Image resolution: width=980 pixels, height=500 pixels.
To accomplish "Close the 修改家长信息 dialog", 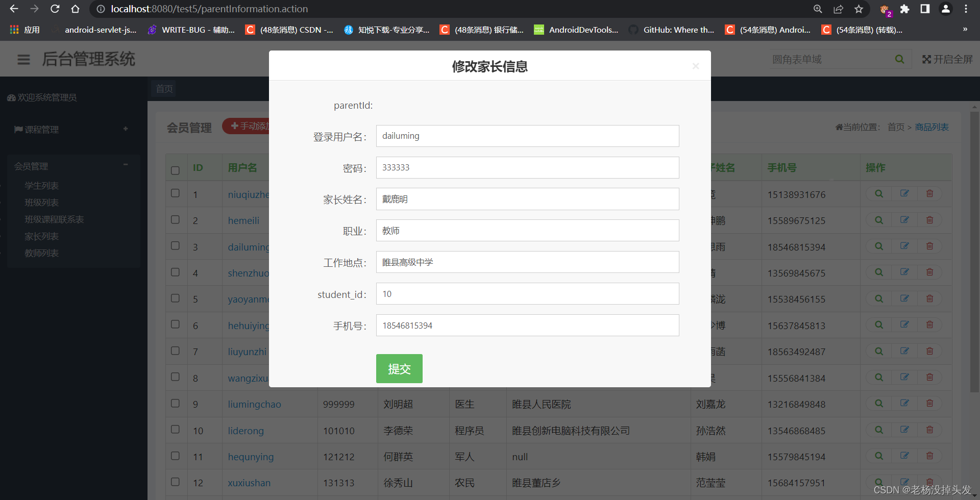I will click(x=695, y=66).
